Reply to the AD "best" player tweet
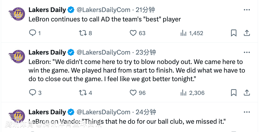The height and width of the screenshot is (132, 264). point(33,33)
